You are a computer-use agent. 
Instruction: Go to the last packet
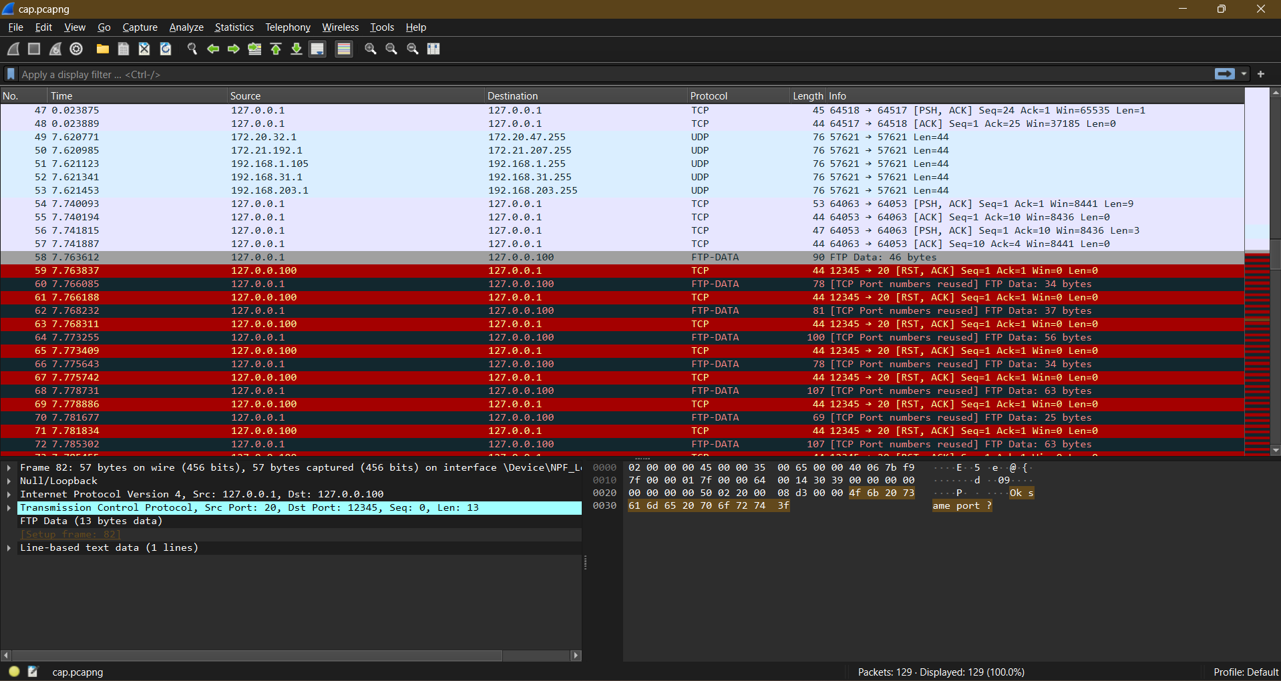tap(297, 49)
